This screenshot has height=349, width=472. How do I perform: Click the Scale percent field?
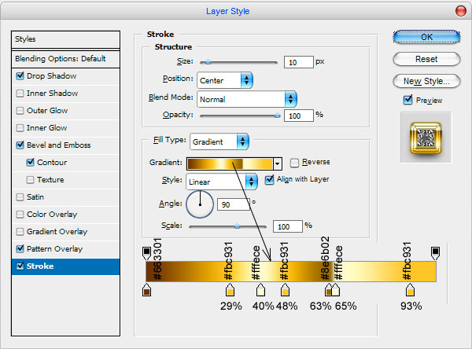(287, 226)
